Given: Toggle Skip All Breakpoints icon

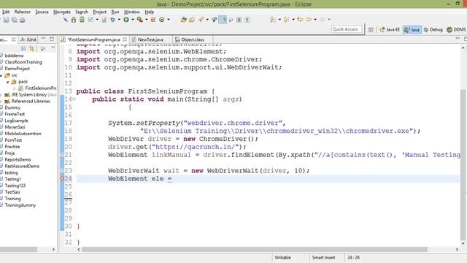Looking at the screenshot, I should pyautogui.click(x=66, y=20).
